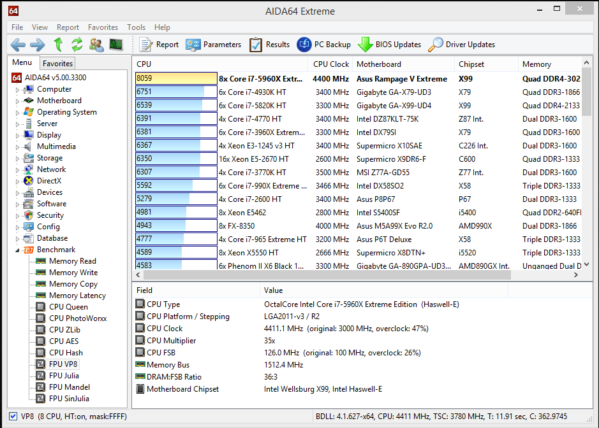The height and width of the screenshot is (428, 599).
Task: Select the 6x Core i7-4930K HT result row
Action: 358,92
